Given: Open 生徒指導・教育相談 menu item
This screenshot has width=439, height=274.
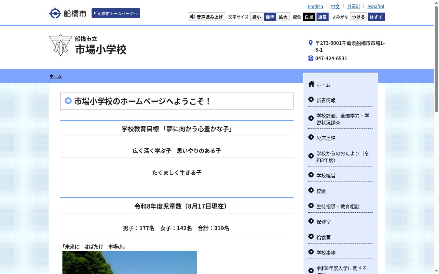Looking at the screenshot, I should pyautogui.click(x=338, y=207).
